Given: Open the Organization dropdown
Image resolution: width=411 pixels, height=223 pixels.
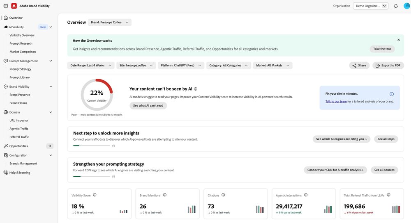Looking at the screenshot, I should point(370,6).
